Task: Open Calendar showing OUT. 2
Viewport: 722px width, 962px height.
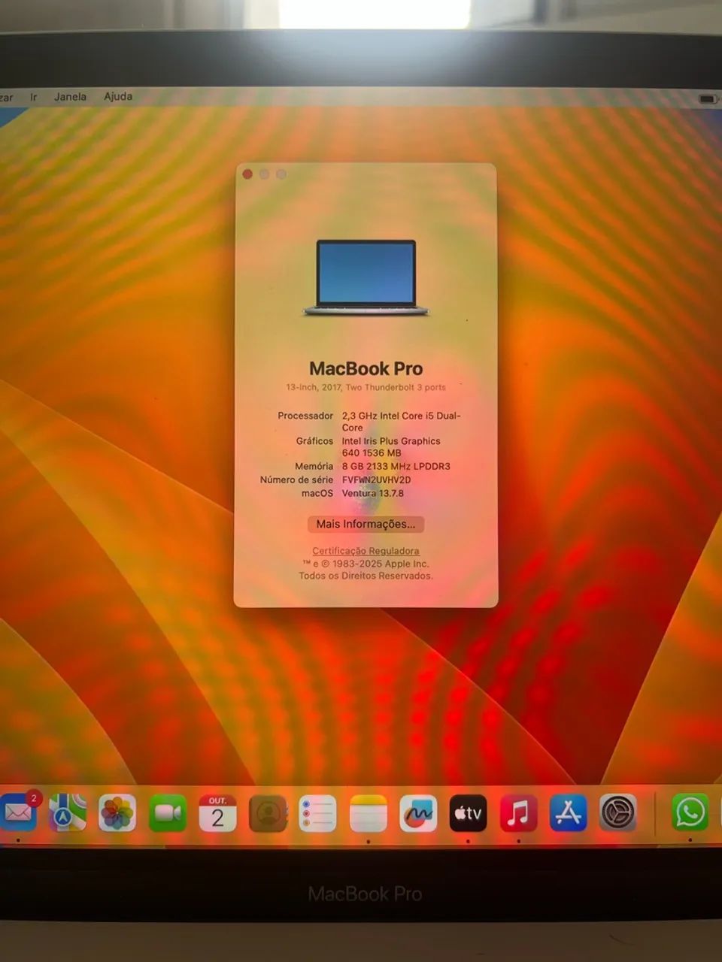Action: click(x=217, y=812)
